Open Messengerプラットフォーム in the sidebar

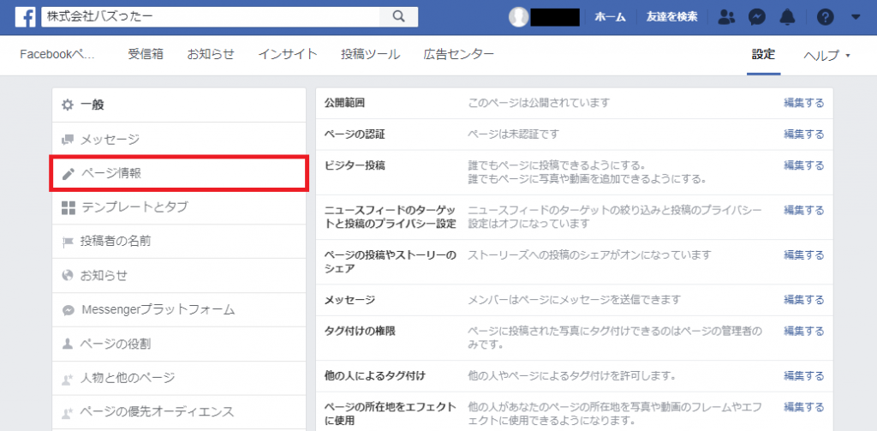tap(158, 310)
